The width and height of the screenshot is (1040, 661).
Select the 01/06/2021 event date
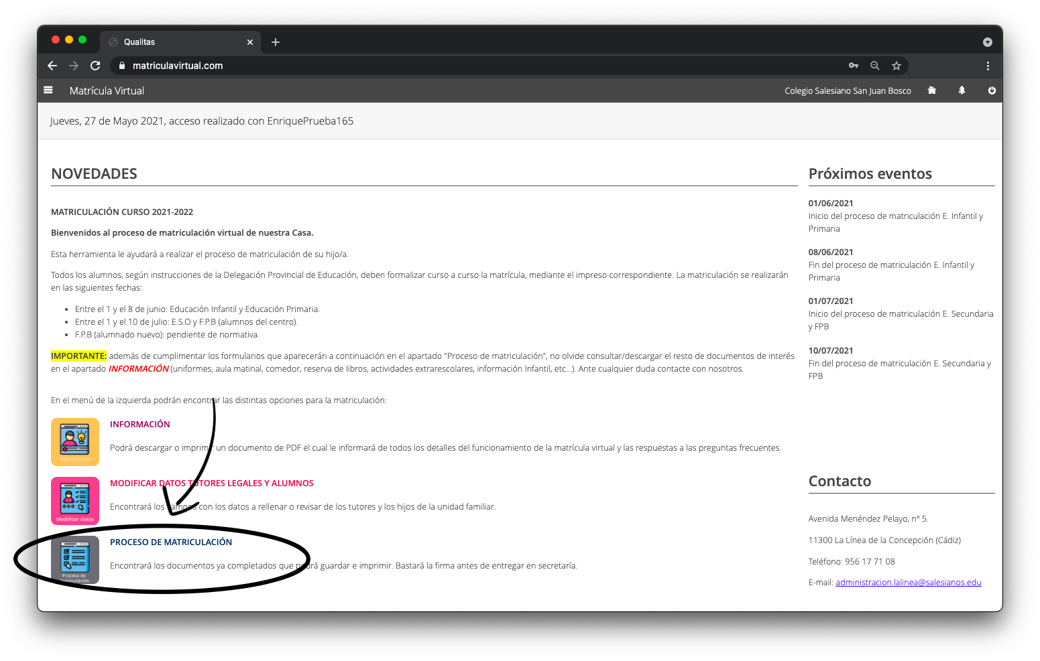tap(831, 203)
